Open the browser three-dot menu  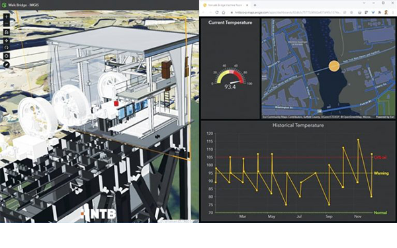coord(393,13)
